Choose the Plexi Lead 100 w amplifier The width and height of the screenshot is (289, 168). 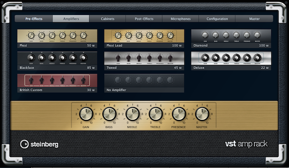(x=144, y=39)
